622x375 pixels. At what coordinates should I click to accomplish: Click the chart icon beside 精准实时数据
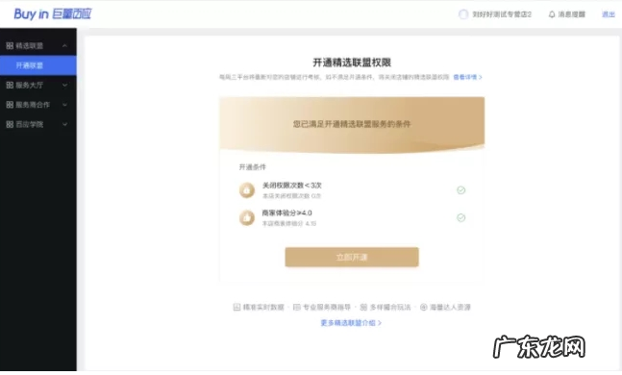236,307
